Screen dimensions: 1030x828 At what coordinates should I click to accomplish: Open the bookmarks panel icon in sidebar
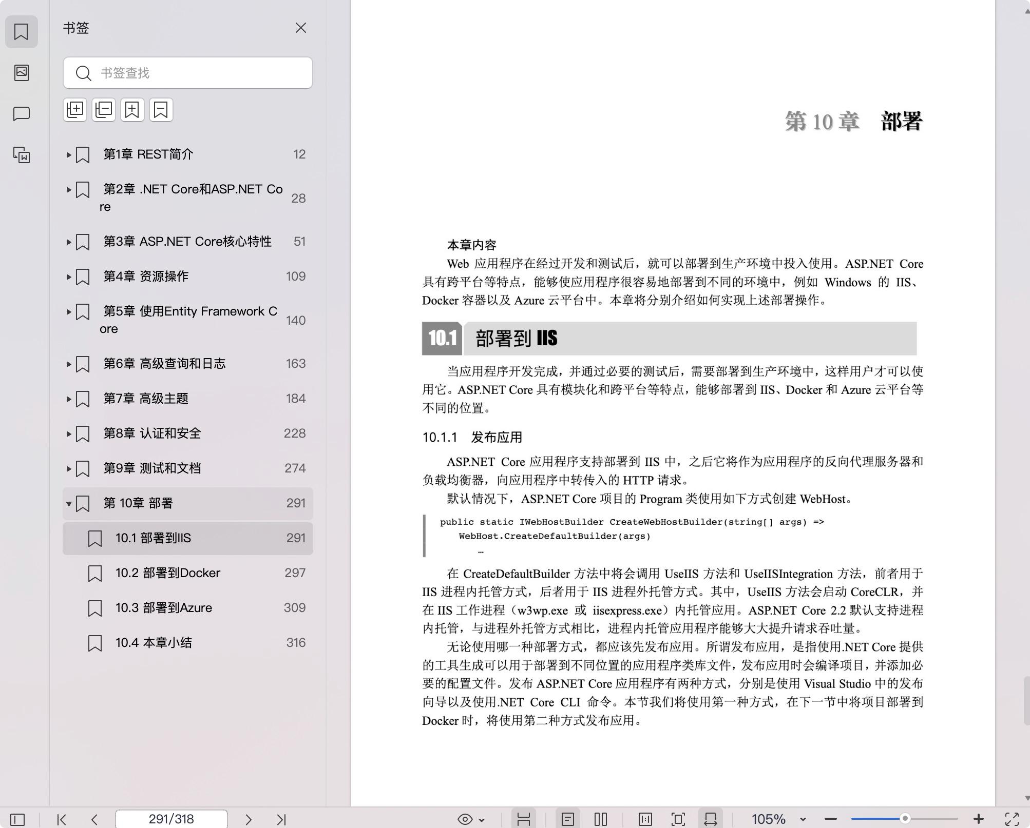(x=21, y=32)
